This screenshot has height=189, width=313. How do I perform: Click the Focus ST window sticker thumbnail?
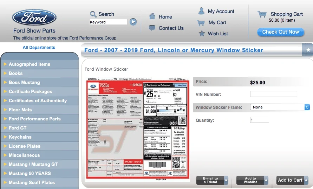click(138, 129)
